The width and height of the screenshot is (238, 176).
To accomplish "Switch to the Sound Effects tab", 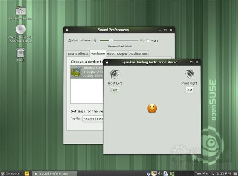I will pos(78,54).
